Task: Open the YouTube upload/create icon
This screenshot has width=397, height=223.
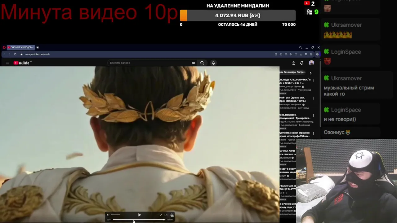Action: pos(294,63)
